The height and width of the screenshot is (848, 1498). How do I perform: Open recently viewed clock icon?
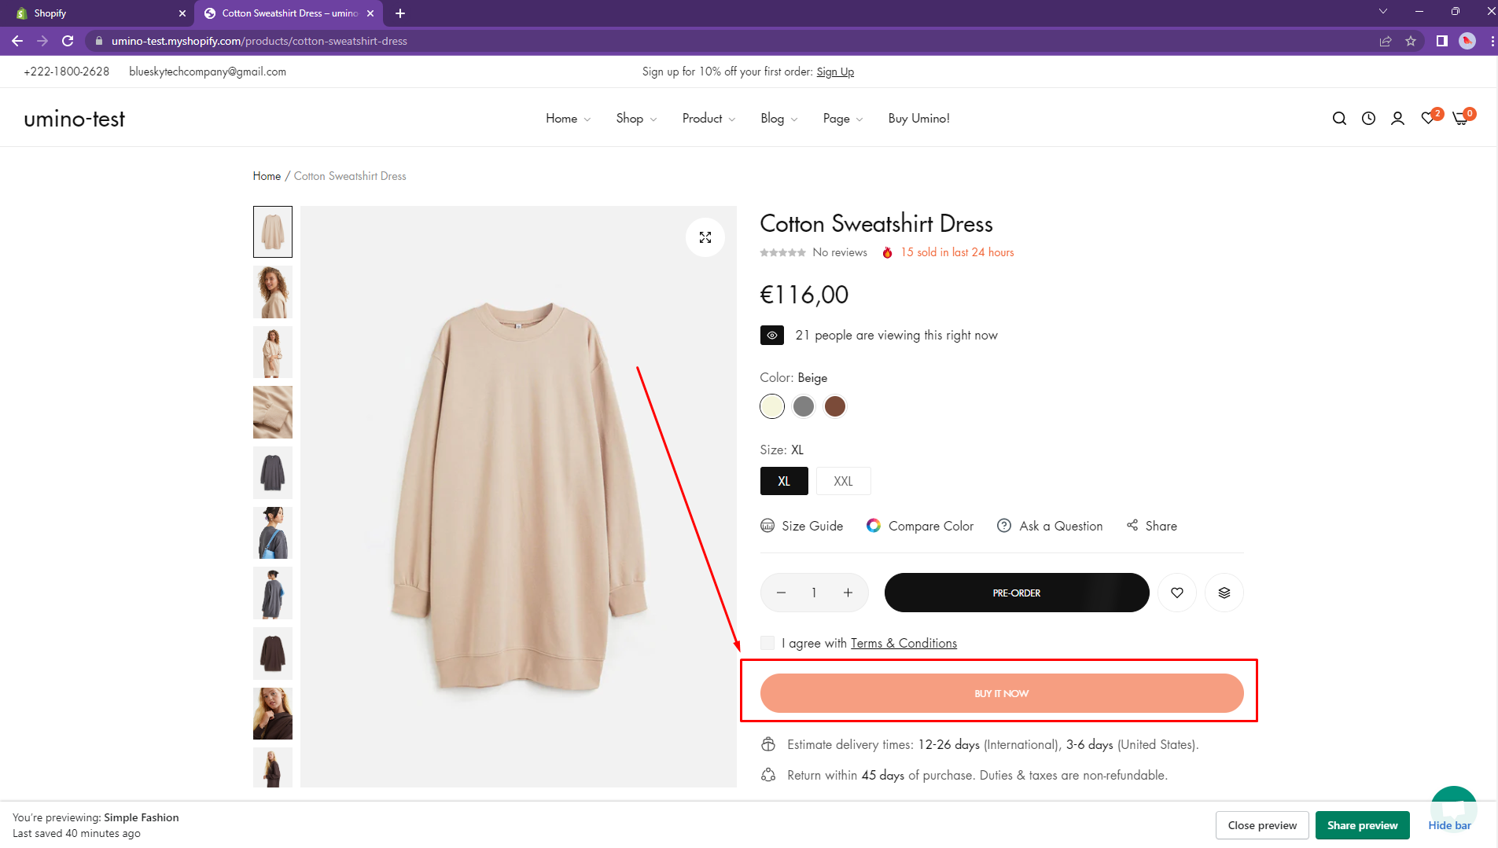(1368, 119)
